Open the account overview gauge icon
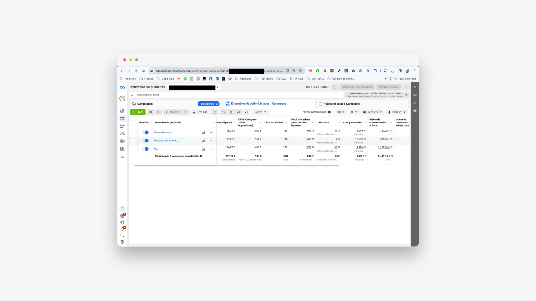The image size is (536, 301). pyautogui.click(x=122, y=111)
